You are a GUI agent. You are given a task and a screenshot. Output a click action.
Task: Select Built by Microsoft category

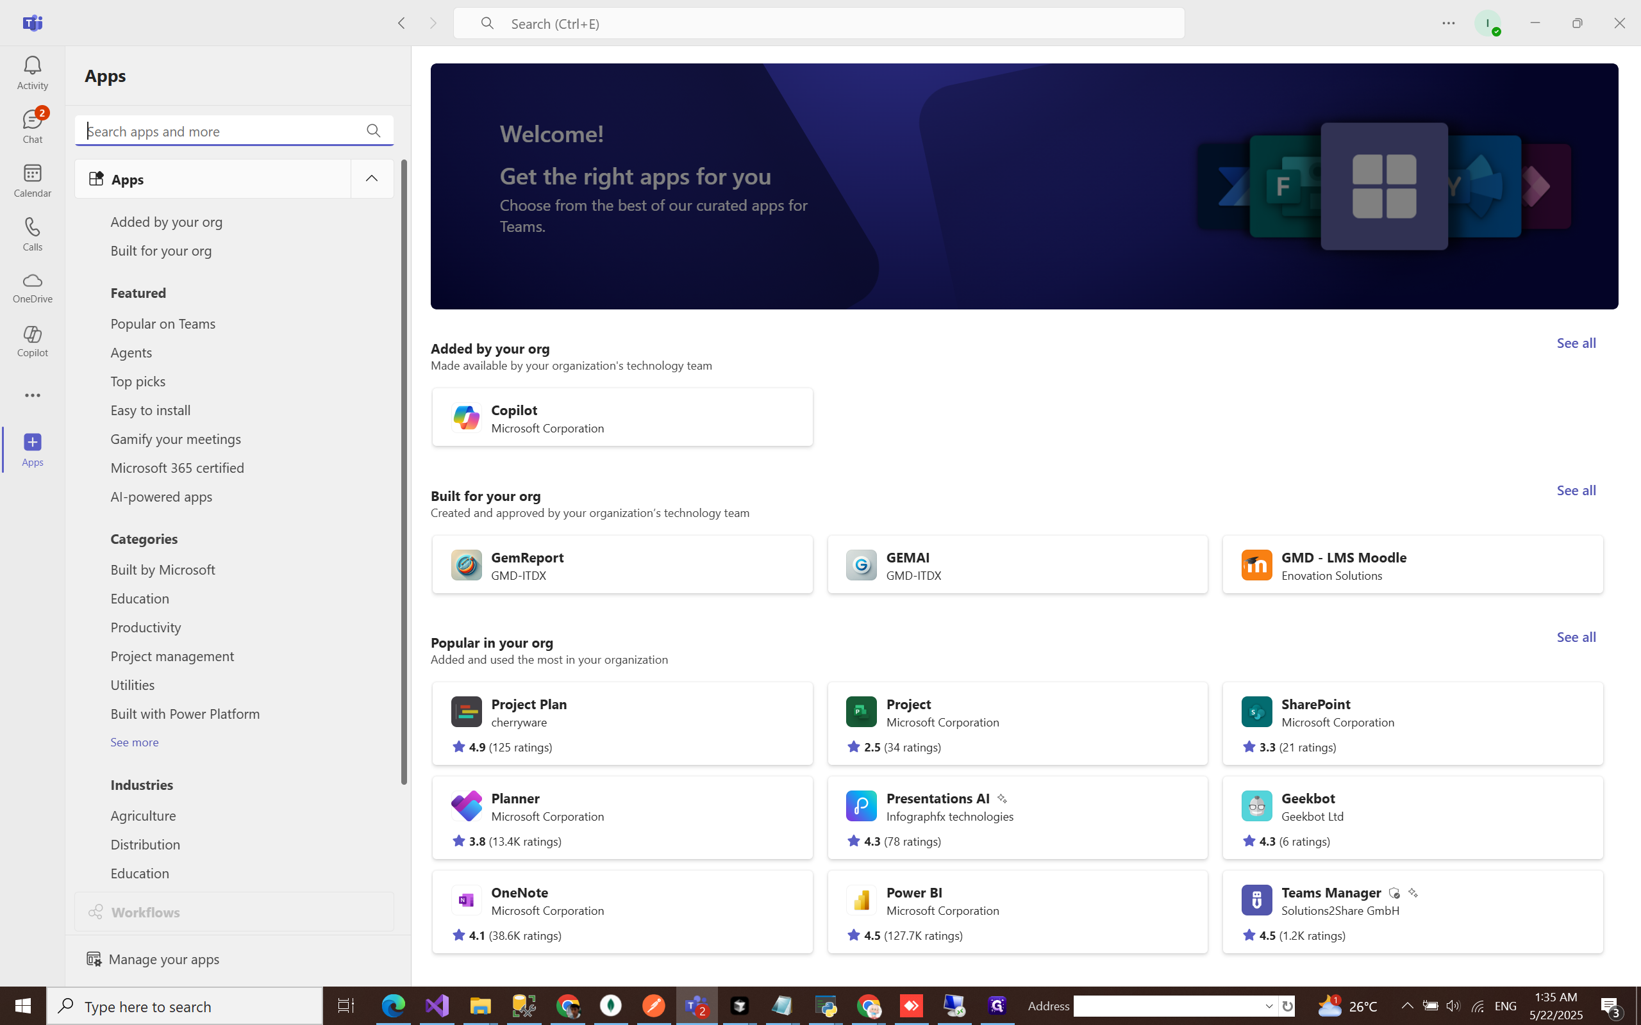coord(163,570)
